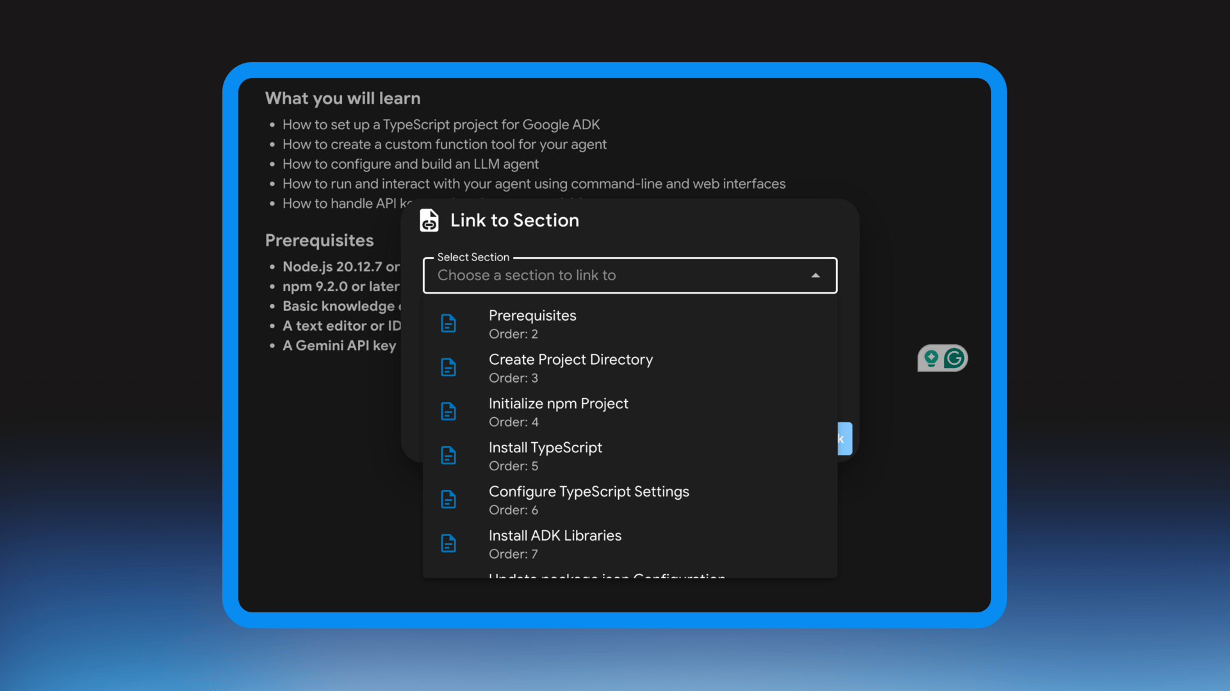The image size is (1230, 691).
Task: Click the Install ADK Libraries document icon
Action: [448, 544]
